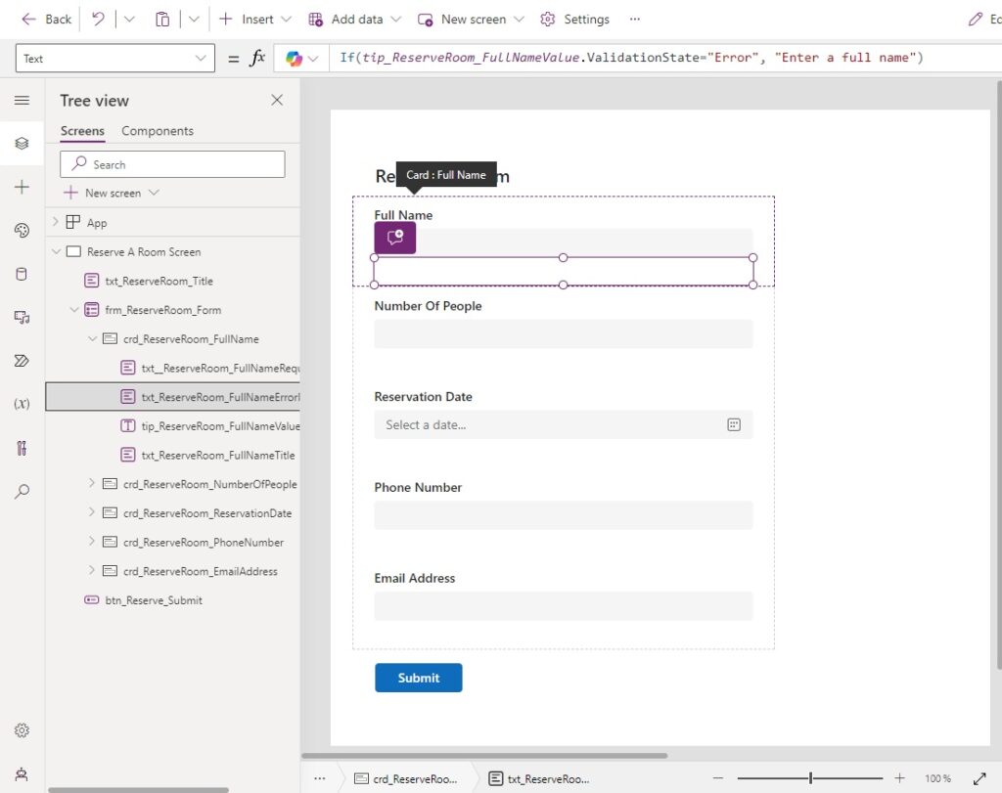
Task: Open the Search icon in left sidebar
Action: (x=22, y=491)
